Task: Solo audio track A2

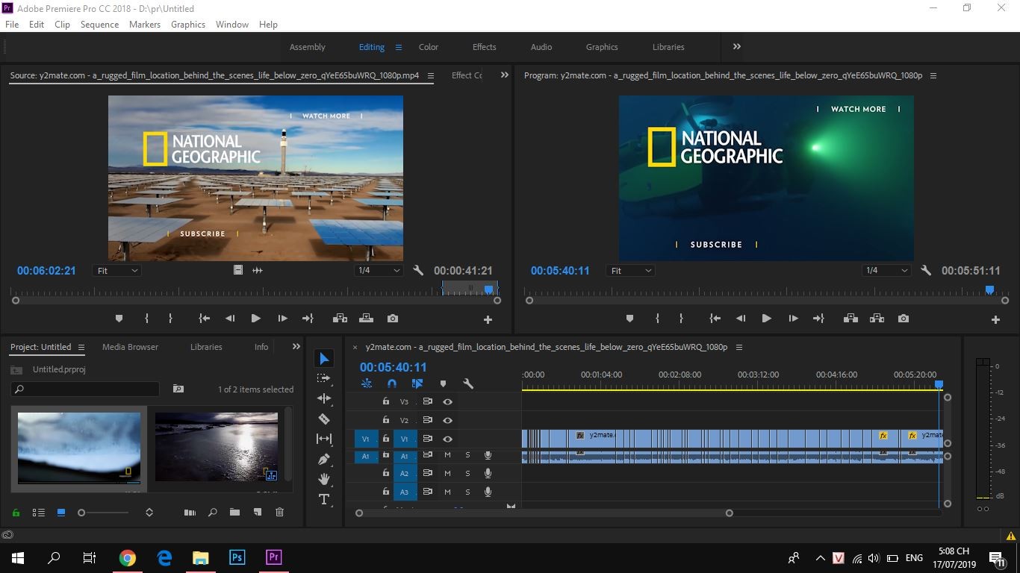Action: coord(468,473)
